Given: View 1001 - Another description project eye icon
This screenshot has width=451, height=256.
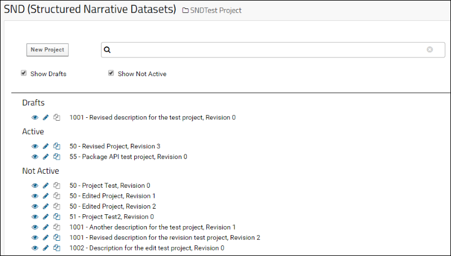Looking at the screenshot, I should click(35, 227).
